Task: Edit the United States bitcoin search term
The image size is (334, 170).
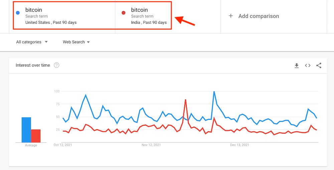Action: pyautogui.click(x=34, y=10)
